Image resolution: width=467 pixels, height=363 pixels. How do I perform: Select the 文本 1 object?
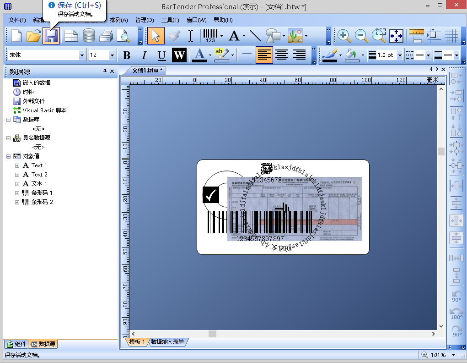click(x=39, y=184)
